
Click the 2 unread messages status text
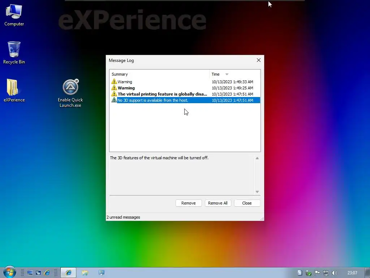tap(123, 217)
